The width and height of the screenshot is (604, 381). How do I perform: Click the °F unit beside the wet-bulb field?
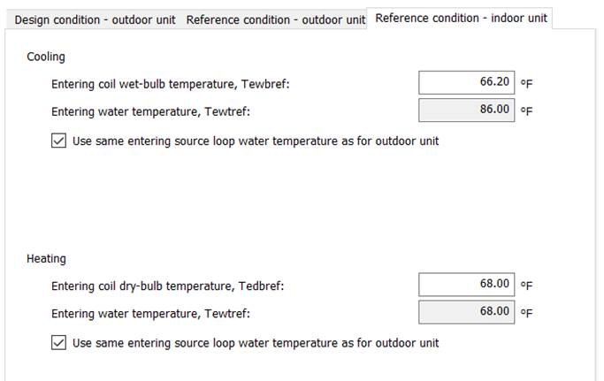point(526,83)
